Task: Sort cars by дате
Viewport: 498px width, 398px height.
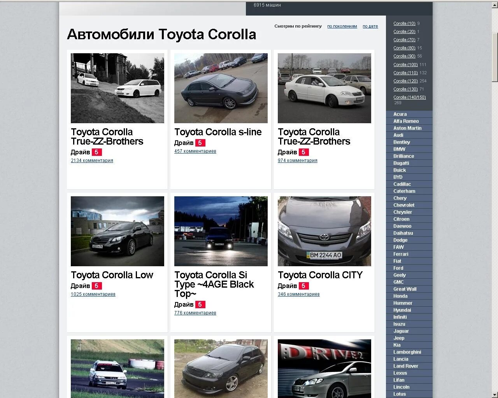Action: (370, 26)
